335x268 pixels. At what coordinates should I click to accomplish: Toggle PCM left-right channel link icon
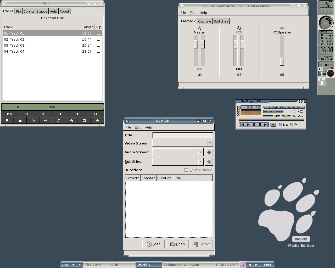click(x=239, y=69)
